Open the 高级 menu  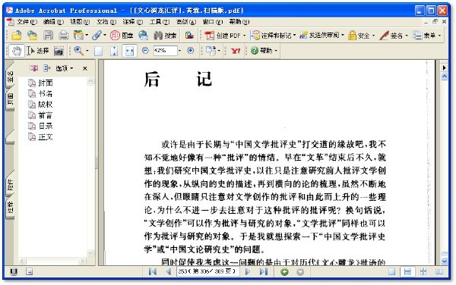(186, 22)
